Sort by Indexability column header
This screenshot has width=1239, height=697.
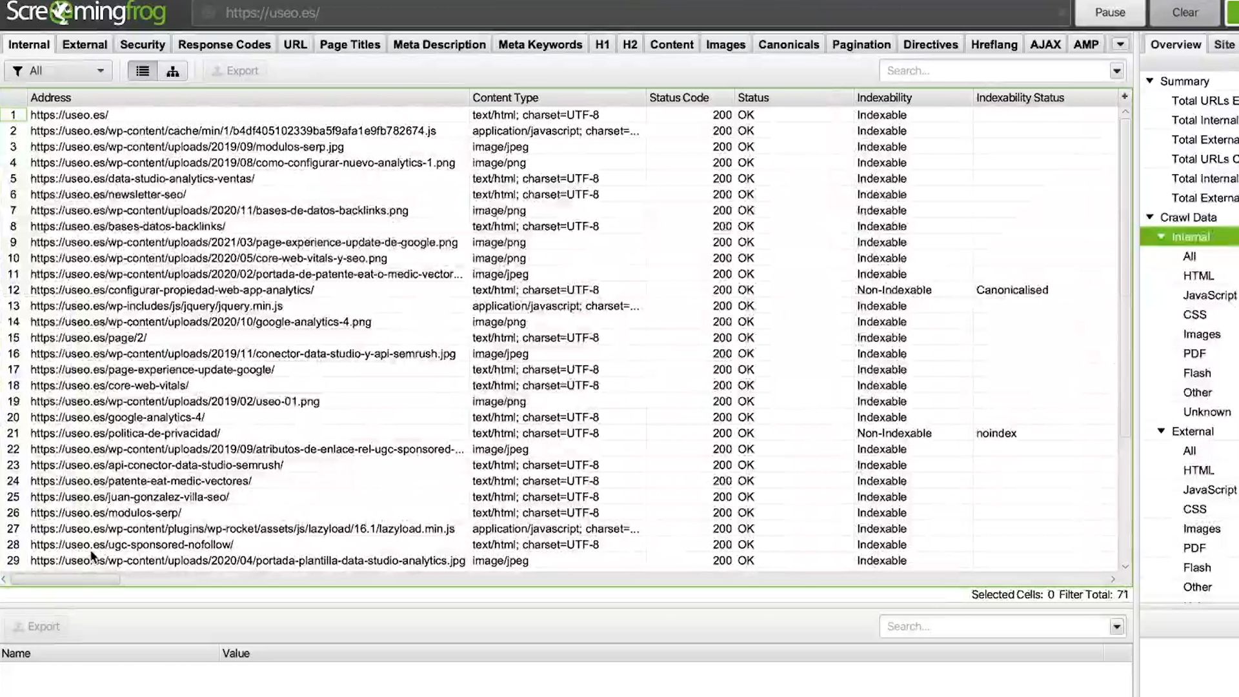(x=913, y=97)
